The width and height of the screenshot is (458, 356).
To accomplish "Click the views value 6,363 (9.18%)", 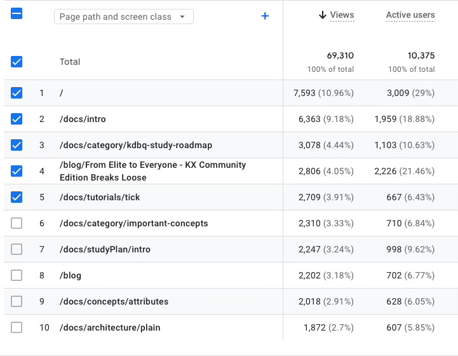I will tap(326, 119).
